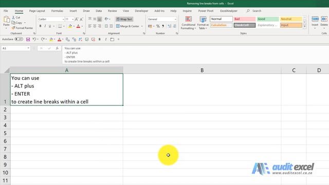This screenshot has width=329, height=185.
Task: Decrease the cell indent
Action: point(106,26)
